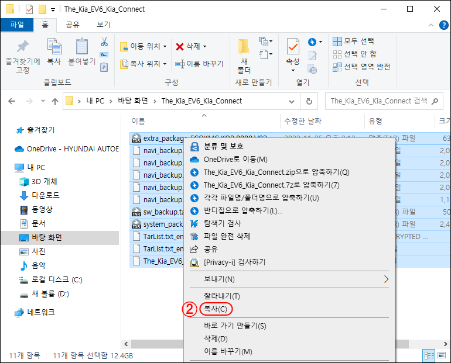Open 다운로드 in the navigation pane
The height and width of the screenshot is (363, 451).
pyautogui.click(x=45, y=195)
